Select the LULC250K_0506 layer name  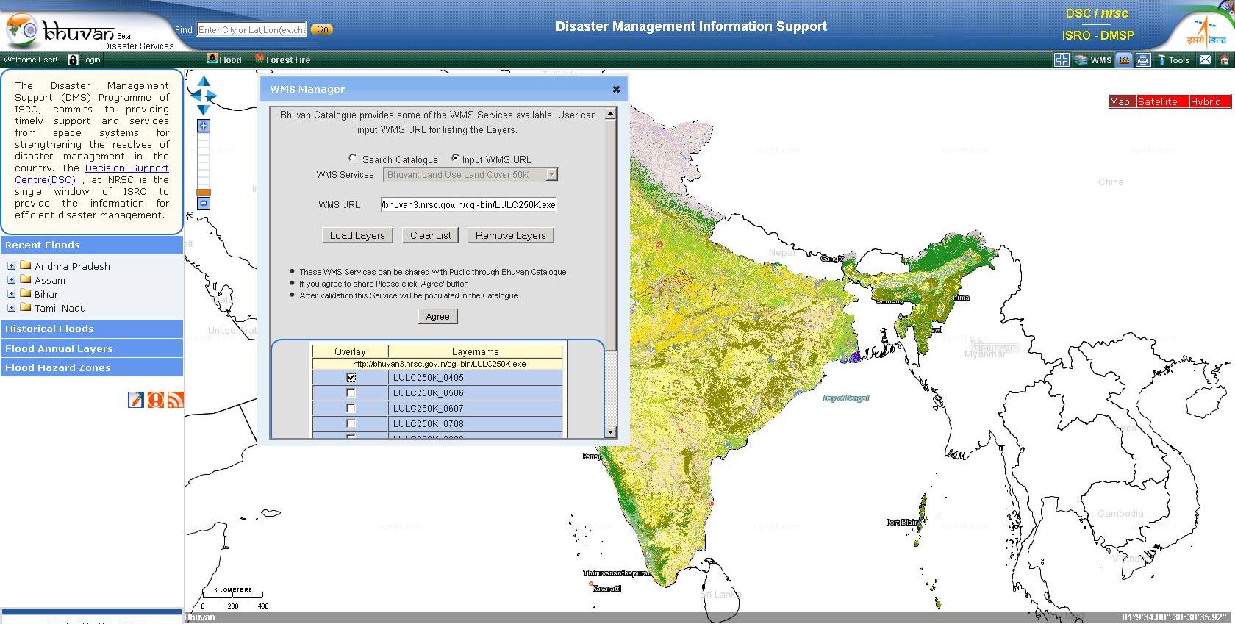(429, 393)
